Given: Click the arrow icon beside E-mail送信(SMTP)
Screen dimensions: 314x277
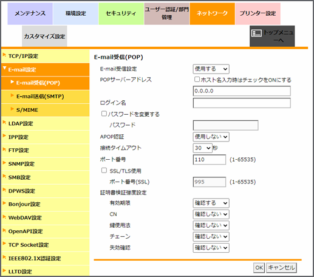Looking at the screenshot, I should [12, 95].
